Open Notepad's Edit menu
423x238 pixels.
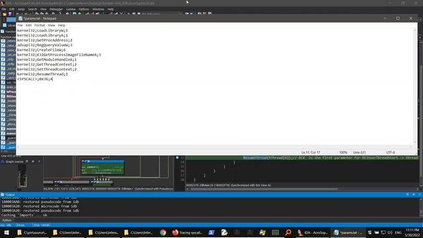point(28,25)
